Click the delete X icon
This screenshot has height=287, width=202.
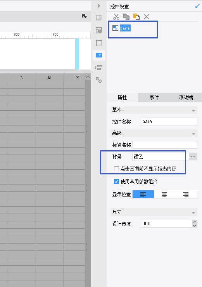(x=147, y=17)
